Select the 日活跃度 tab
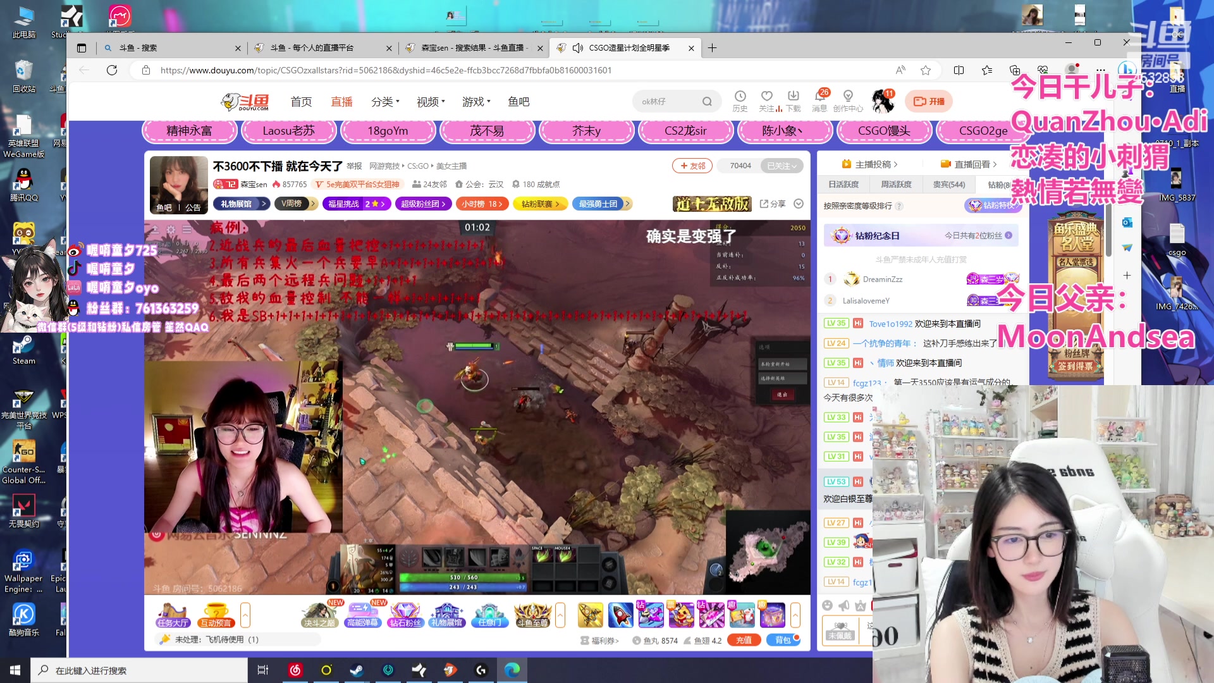1214x683 pixels. [x=843, y=185]
